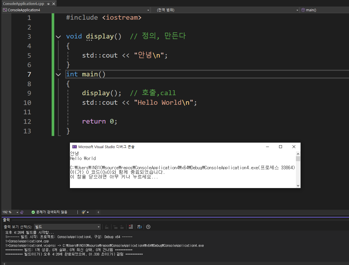Open the code cleanup dropdown arrow
This screenshot has height=265, width=349.
coord(88,212)
